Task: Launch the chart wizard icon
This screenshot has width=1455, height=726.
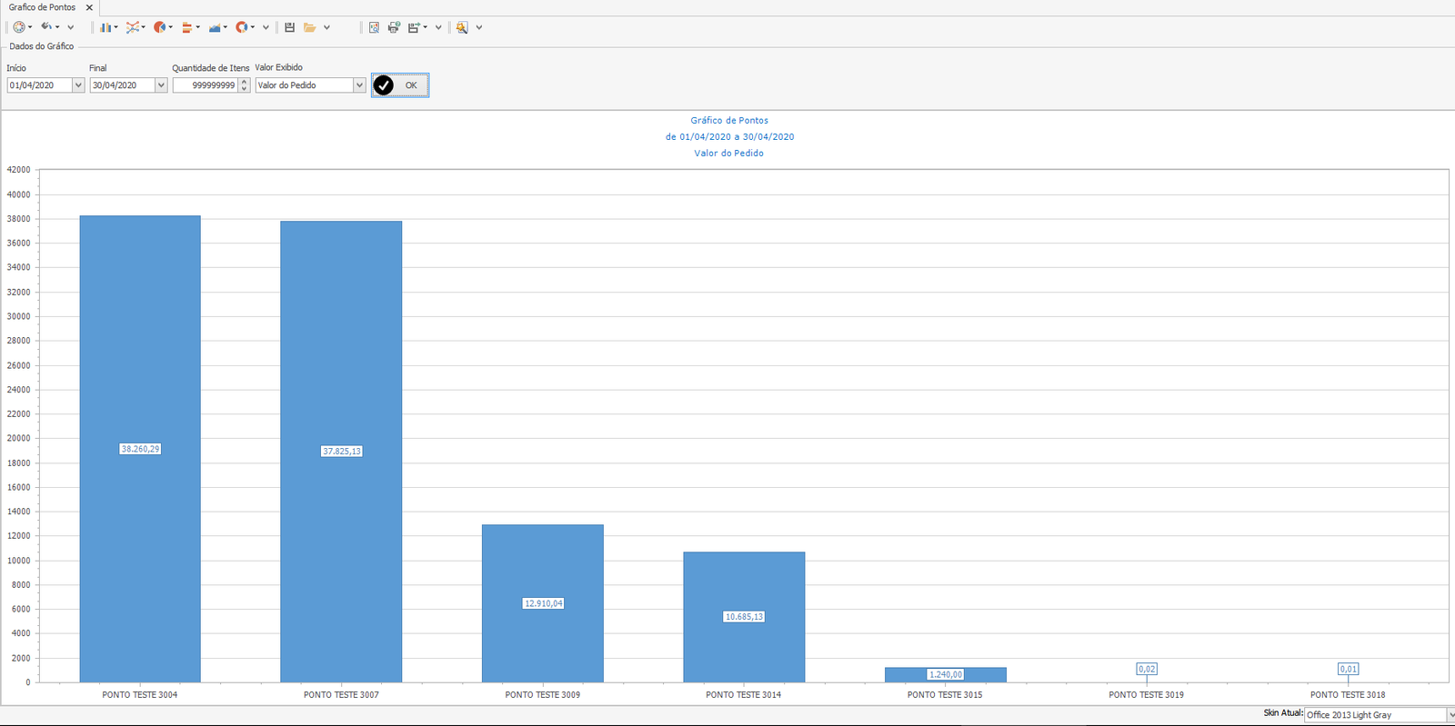Action: (462, 27)
